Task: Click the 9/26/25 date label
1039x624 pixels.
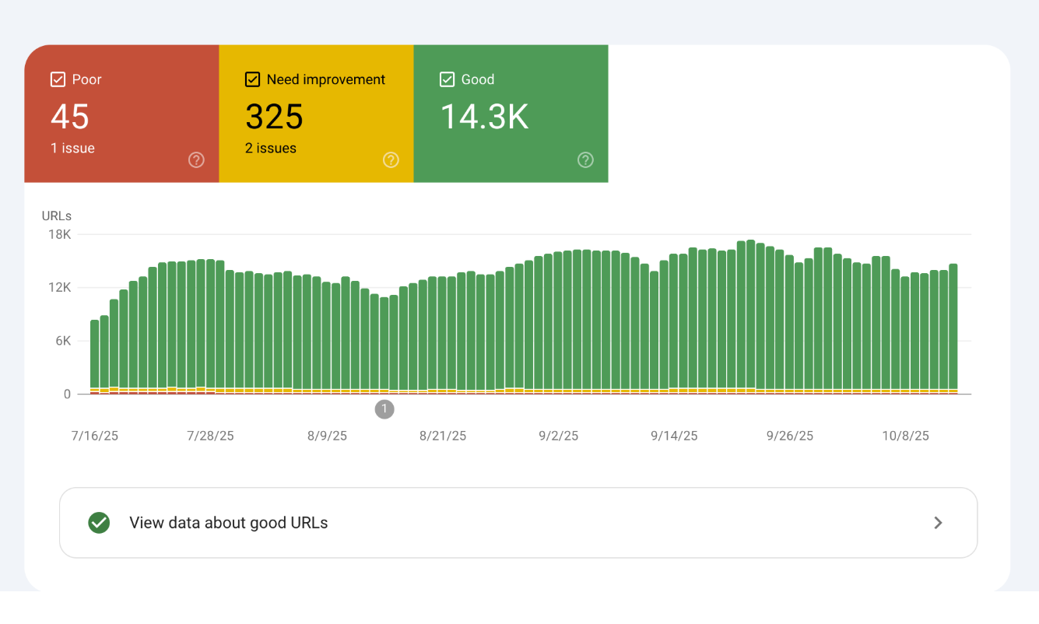Action: coord(790,436)
